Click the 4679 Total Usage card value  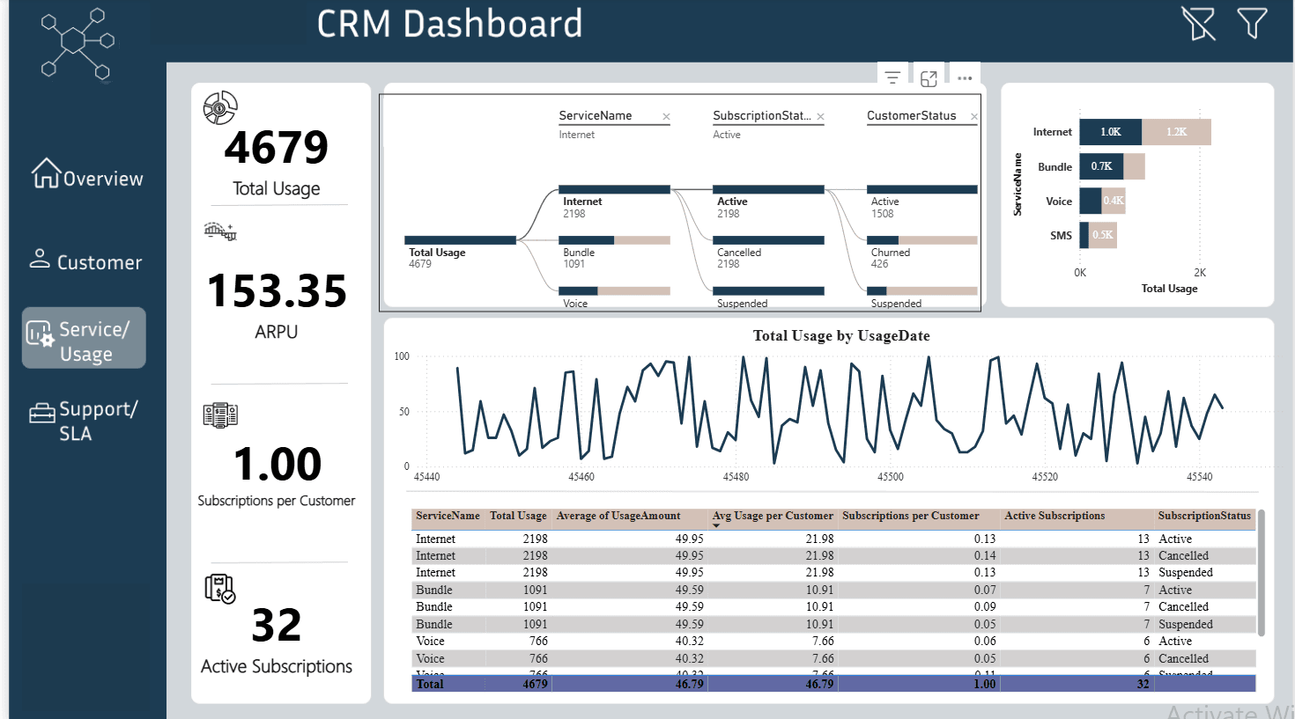277,147
